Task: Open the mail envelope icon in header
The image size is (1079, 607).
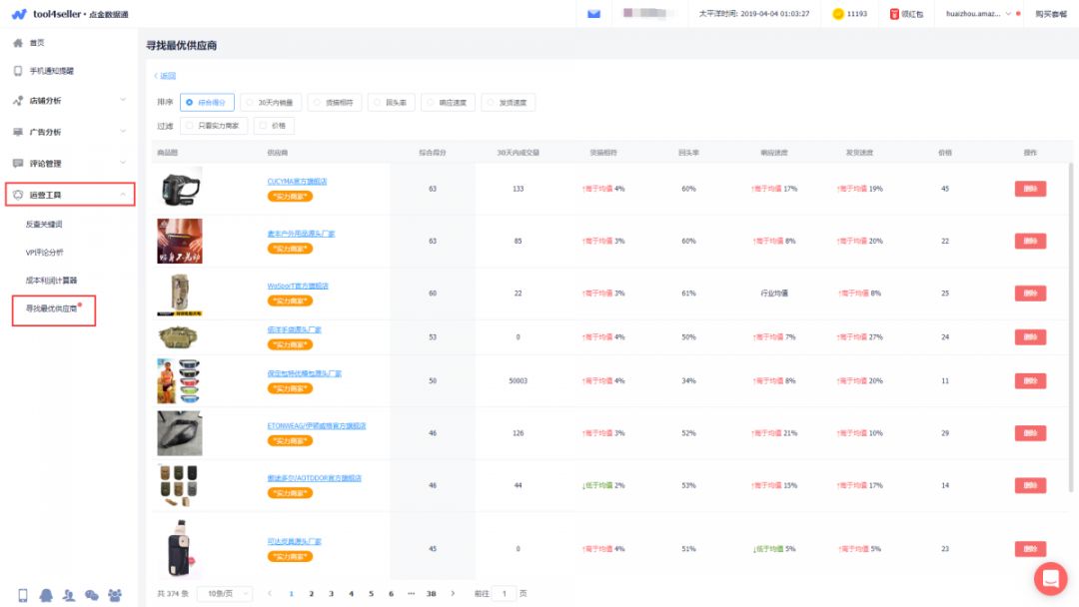Action: (x=593, y=14)
